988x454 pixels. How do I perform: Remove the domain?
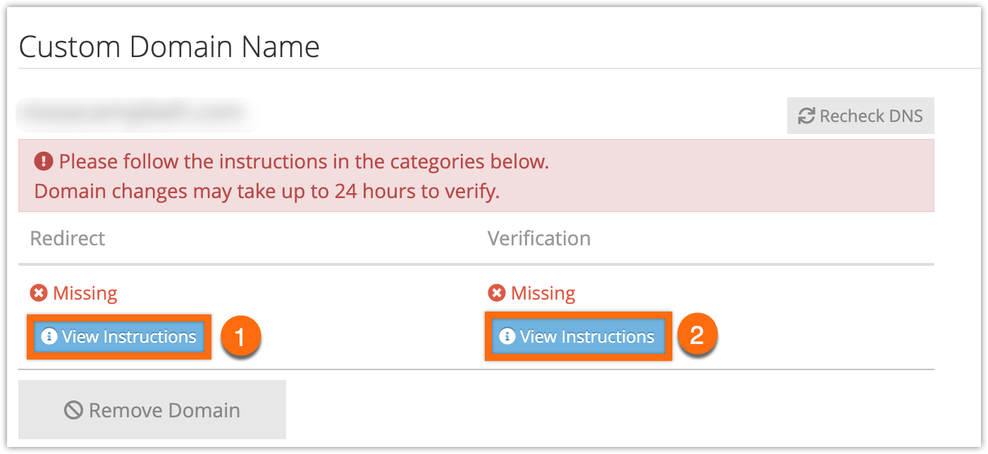[x=152, y=410]
